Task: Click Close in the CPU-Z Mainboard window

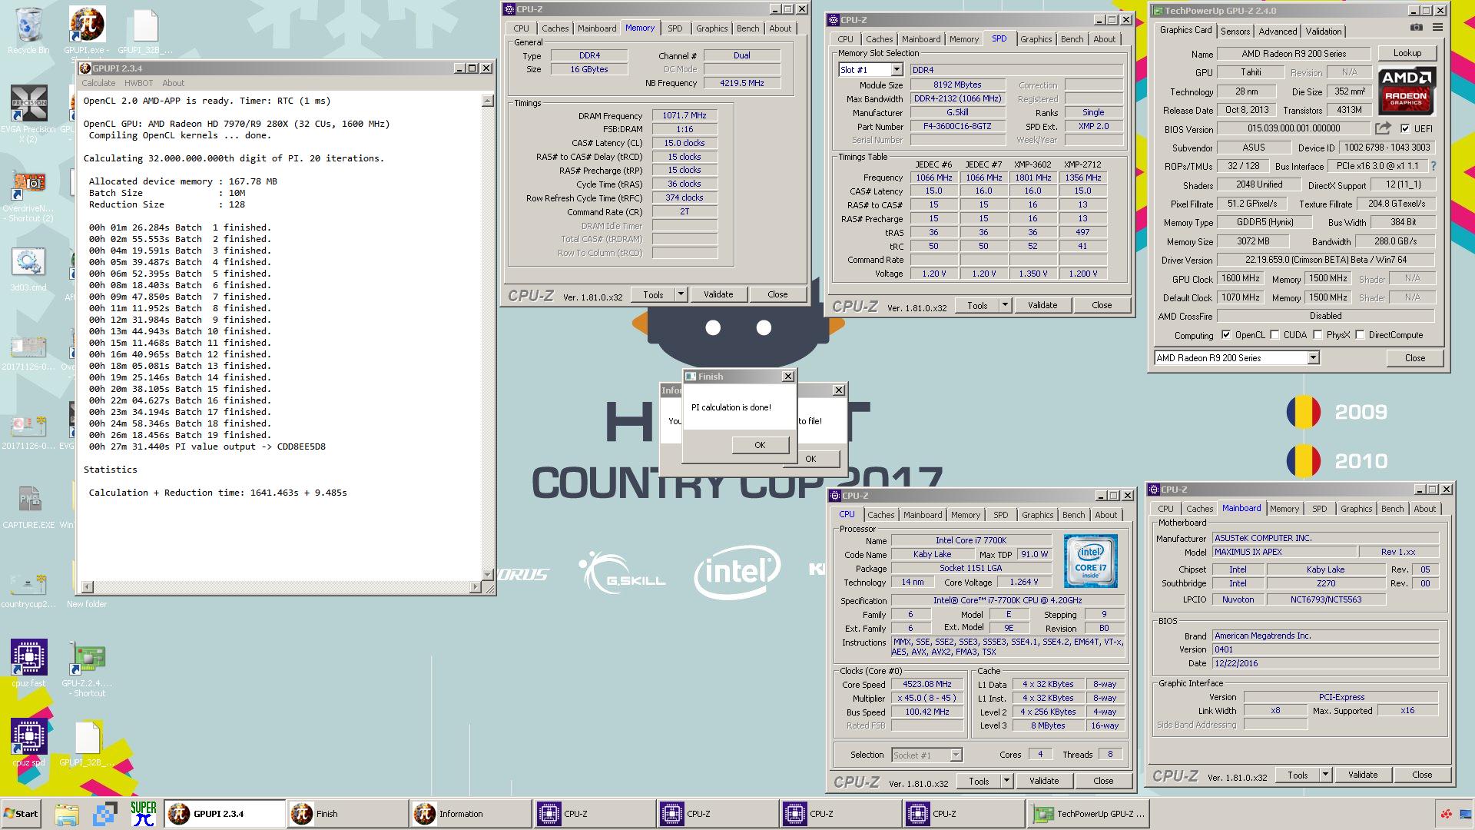Action: [x=1421, y=775]
